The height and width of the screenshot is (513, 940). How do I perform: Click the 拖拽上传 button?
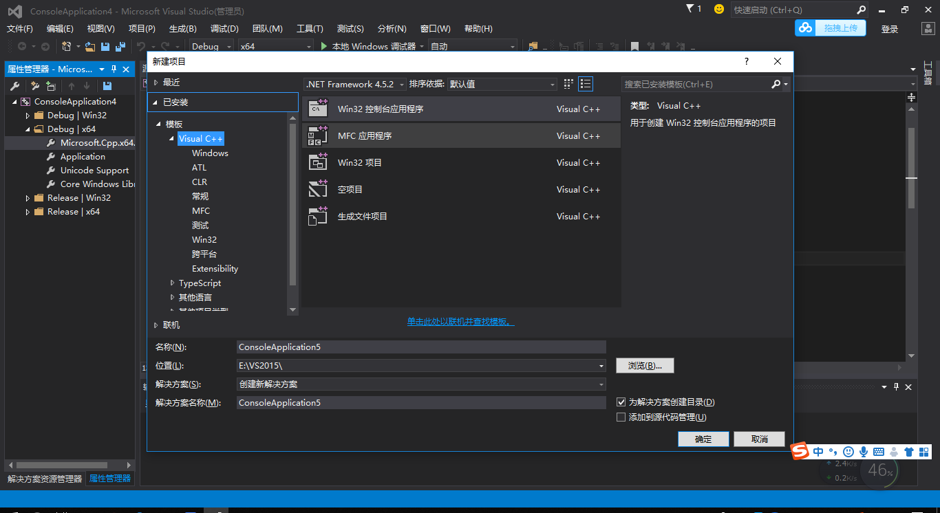coord(840,28)
